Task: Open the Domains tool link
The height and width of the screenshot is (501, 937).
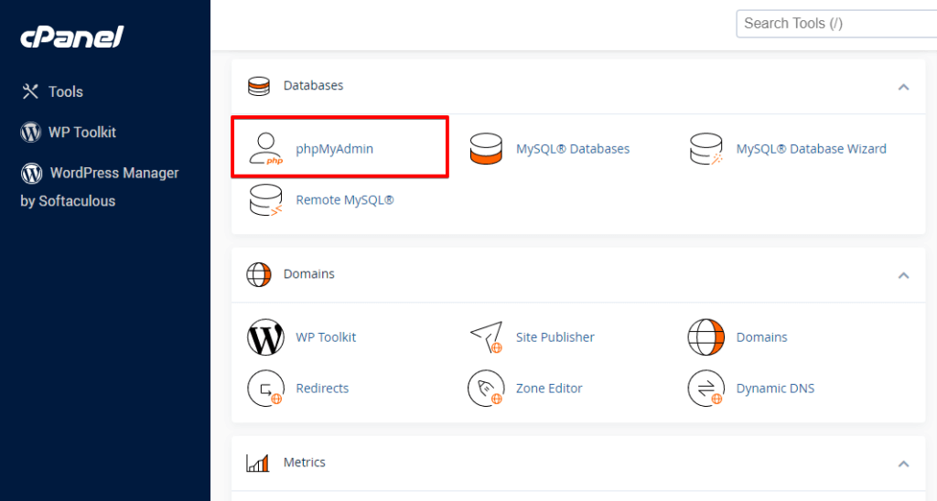Action: coord(761,337)
